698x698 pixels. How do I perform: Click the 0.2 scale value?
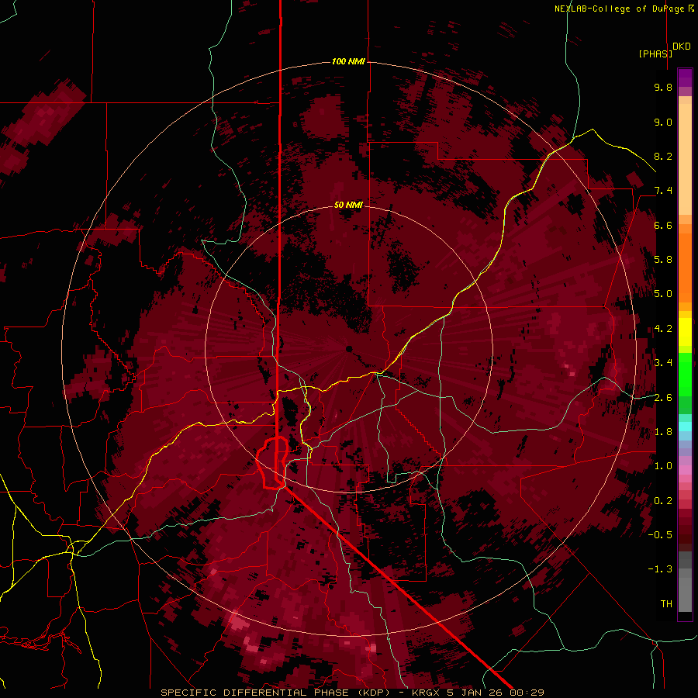point(663,501)
